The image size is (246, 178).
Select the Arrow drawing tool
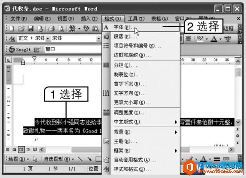click(90, 159)
